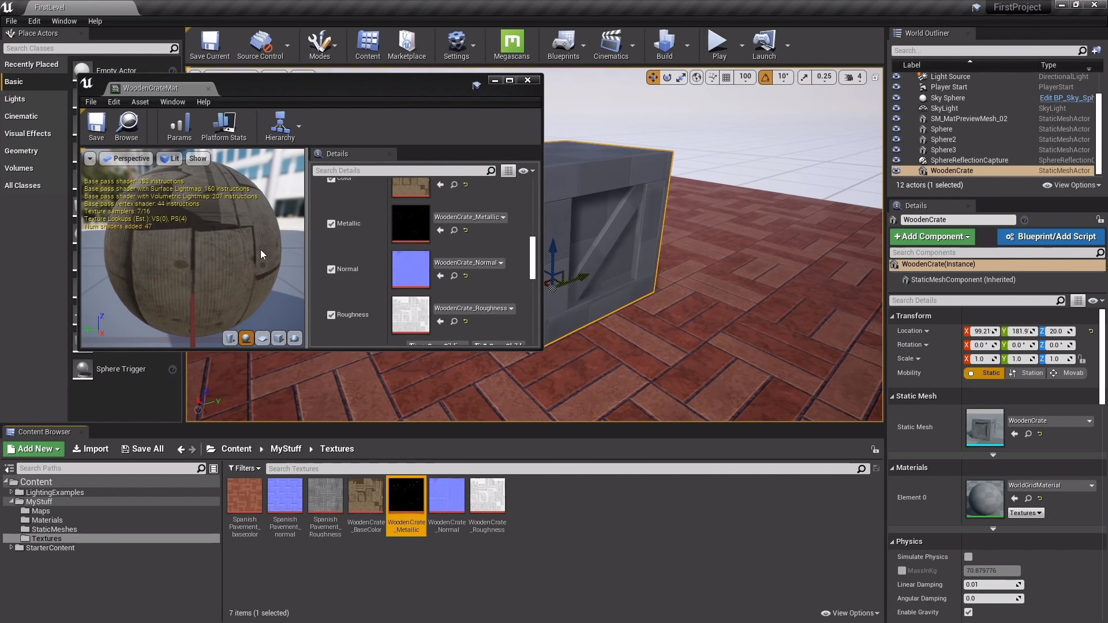The height and width of the screenshot is (623, 1108).
Task: Uncheck the Metallic parameter checkbox
Action: point(331,224)
